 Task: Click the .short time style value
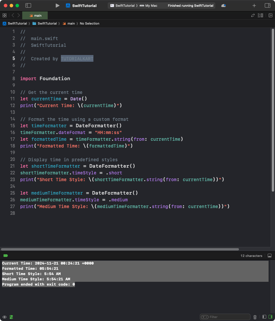(114, 173)
